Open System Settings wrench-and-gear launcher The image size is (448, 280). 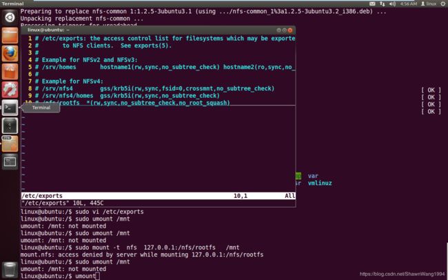coord(10,90)
